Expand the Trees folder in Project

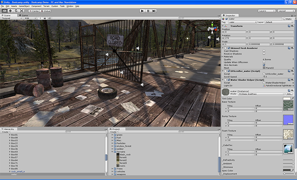112,169
